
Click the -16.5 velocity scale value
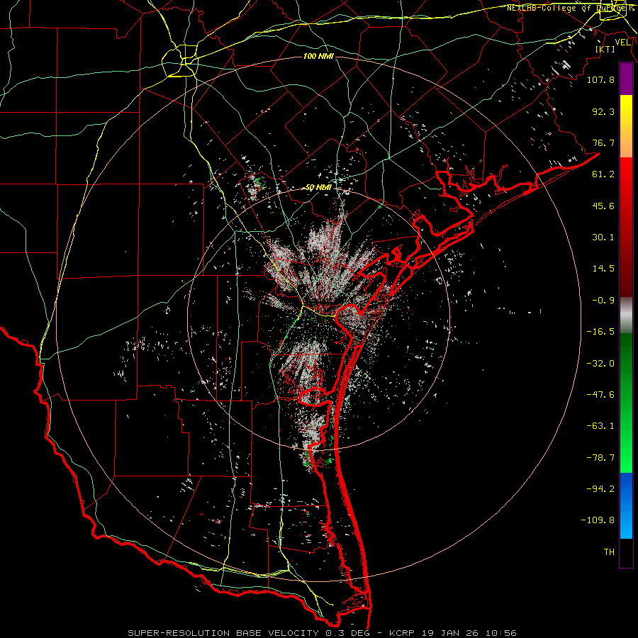point(600,332)
